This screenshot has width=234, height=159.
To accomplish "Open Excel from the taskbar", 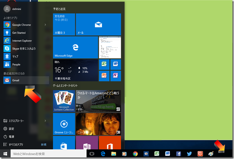I will [157, 154].
